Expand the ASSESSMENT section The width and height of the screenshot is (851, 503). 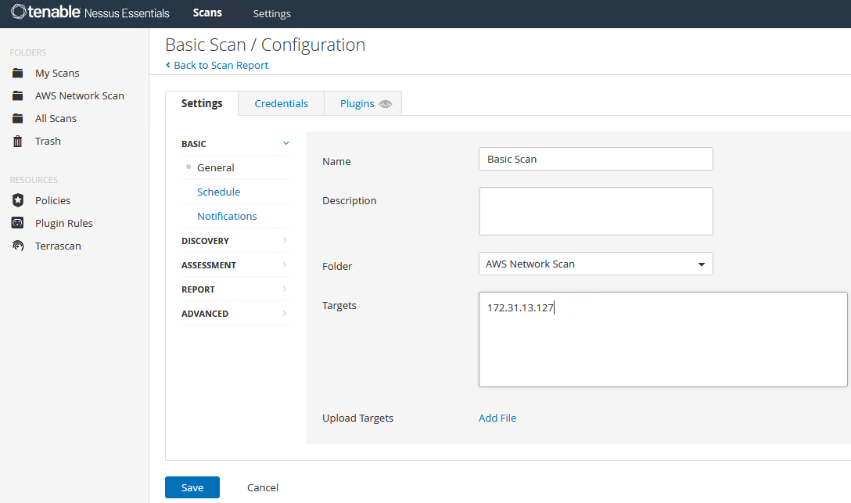[236, 264]
